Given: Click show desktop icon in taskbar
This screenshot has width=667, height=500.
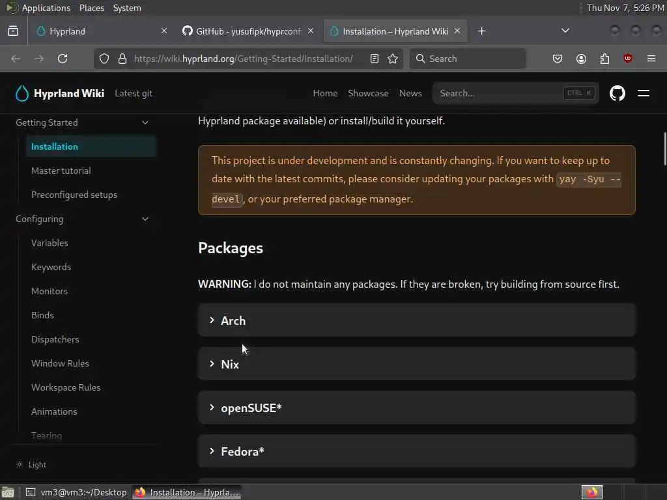Looking at the screenshot, I should (x=7, y=492).
